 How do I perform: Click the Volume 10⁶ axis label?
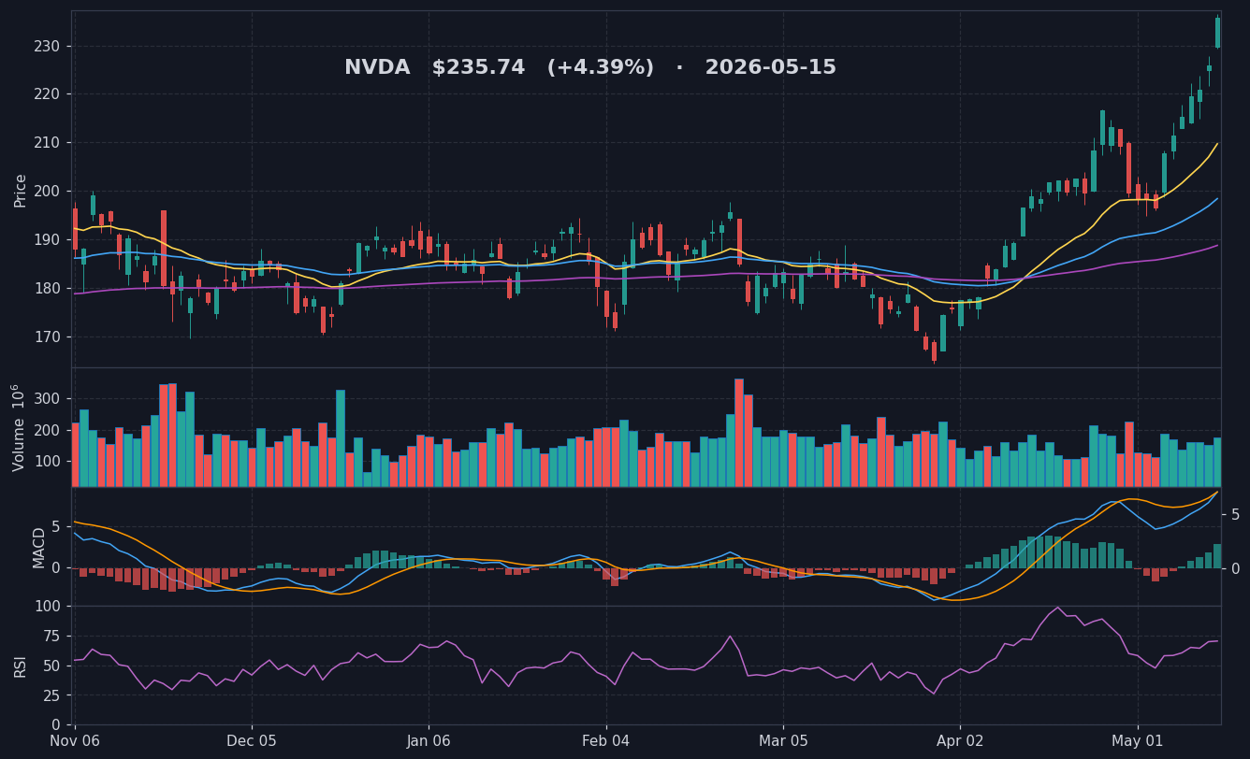[x=19, y=427]
